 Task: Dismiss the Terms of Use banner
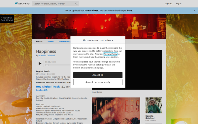194,11
